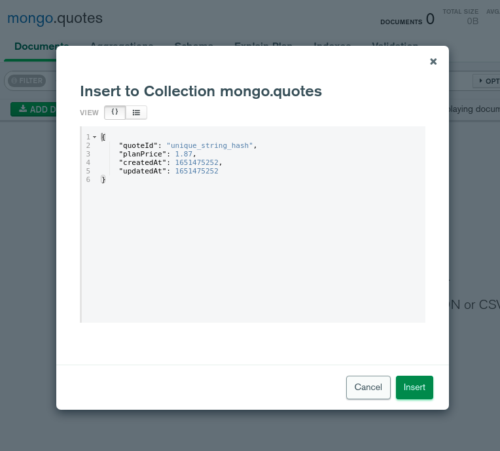
Task: Click the createdAt value 1651475252
Action: point(197,163)
